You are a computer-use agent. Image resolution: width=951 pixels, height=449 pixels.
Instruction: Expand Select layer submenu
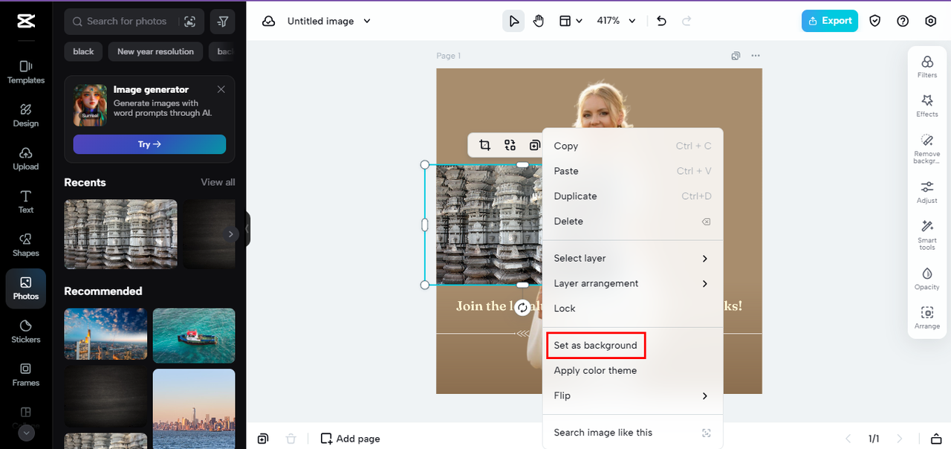632,258
